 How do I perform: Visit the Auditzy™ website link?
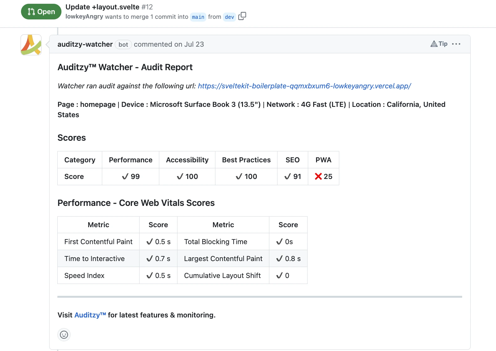coord(90,315)
